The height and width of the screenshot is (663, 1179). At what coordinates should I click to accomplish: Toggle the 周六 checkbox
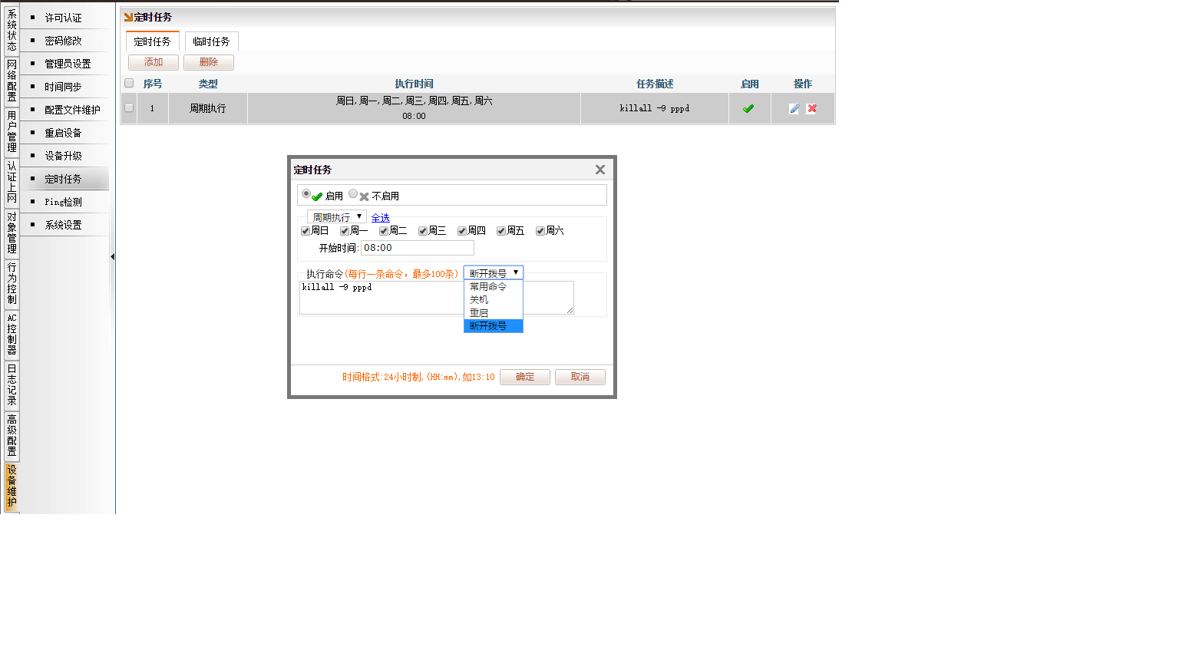click(x=540, y=231)
